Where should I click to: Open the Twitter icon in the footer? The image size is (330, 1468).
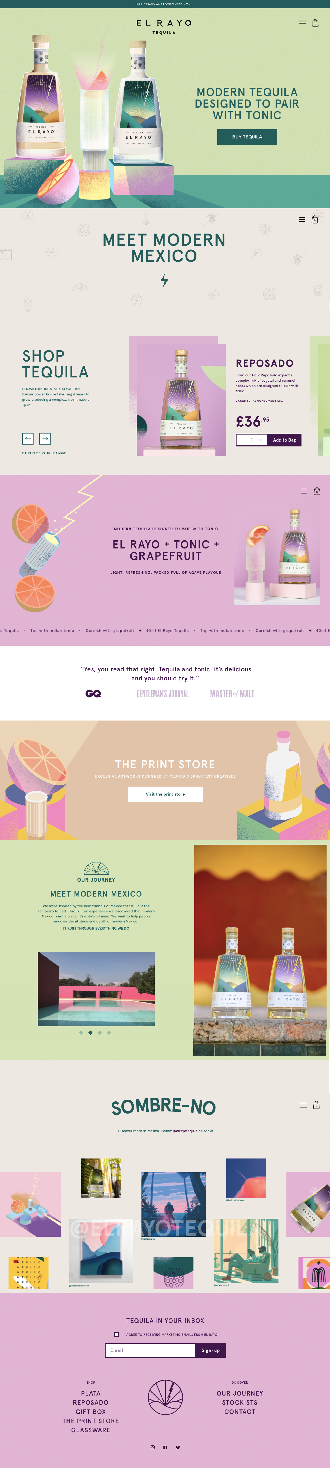point(178,1447)
